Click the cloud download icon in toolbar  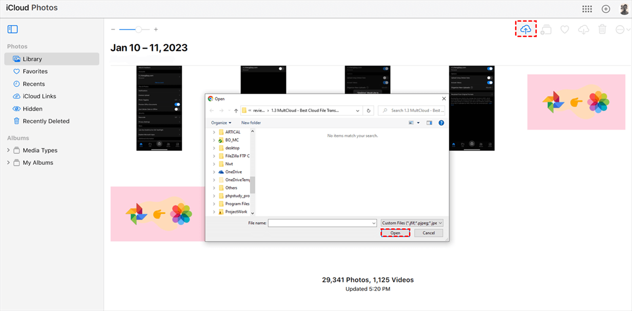tap(584, 30)
